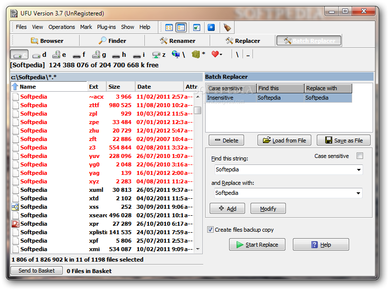Select drive c

pos(19,55)
